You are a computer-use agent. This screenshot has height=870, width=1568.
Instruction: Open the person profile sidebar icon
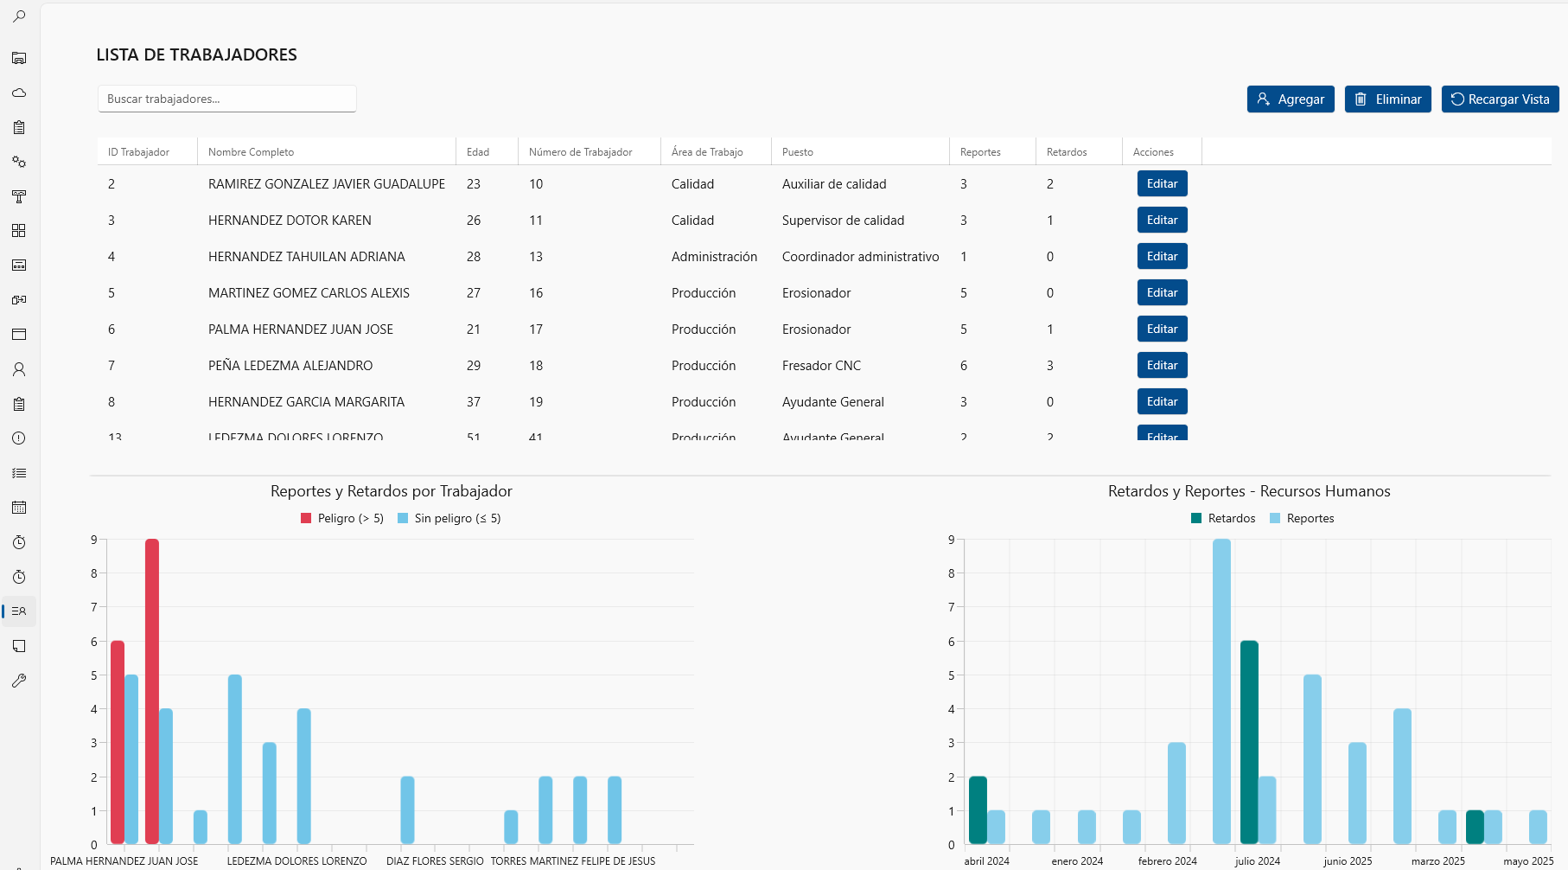click(19, 369)
